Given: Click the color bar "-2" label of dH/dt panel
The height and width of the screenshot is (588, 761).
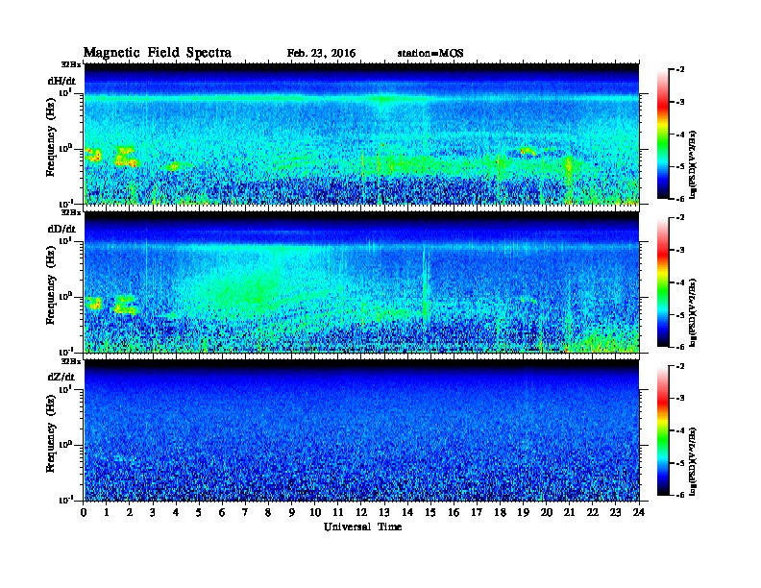Looking at the screenshot, I should click(x=680, y=70).
